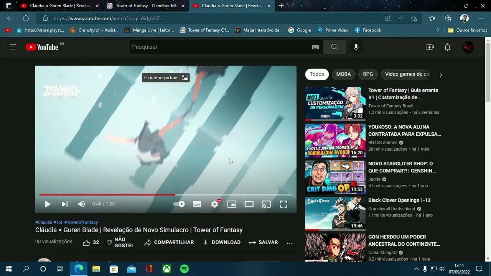Open the Outros favoritos folder
The image size is (491, 276).
(467, 30)
